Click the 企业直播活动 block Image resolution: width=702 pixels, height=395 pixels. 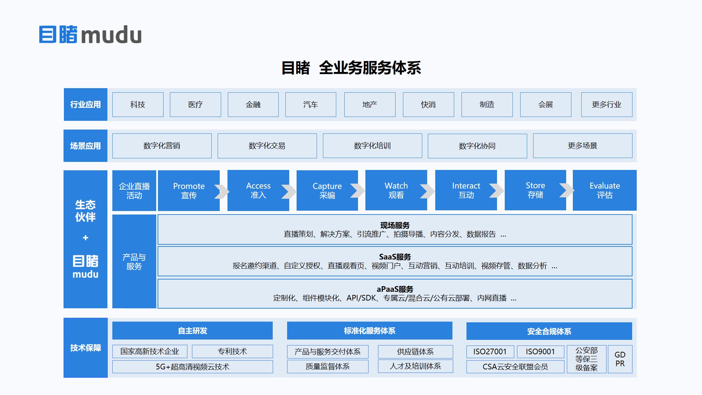[134, 191]
